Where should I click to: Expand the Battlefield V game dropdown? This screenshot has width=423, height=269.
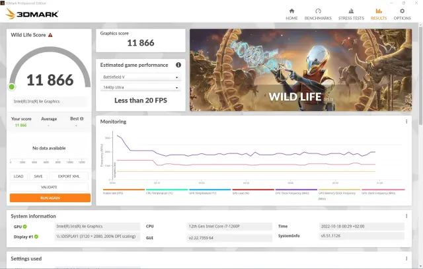(x=140, y=77)
